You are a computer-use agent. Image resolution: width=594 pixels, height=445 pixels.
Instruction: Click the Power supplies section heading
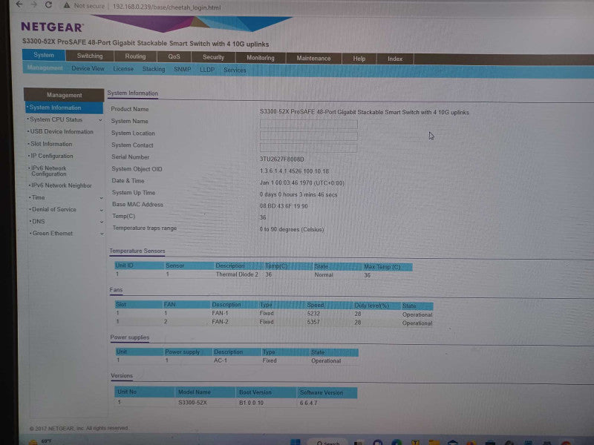coord(129,337)
